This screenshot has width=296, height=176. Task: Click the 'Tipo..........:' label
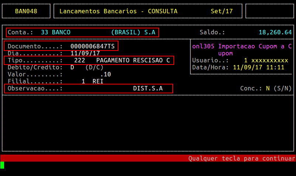pyautogui.click(x=35, y=60)
